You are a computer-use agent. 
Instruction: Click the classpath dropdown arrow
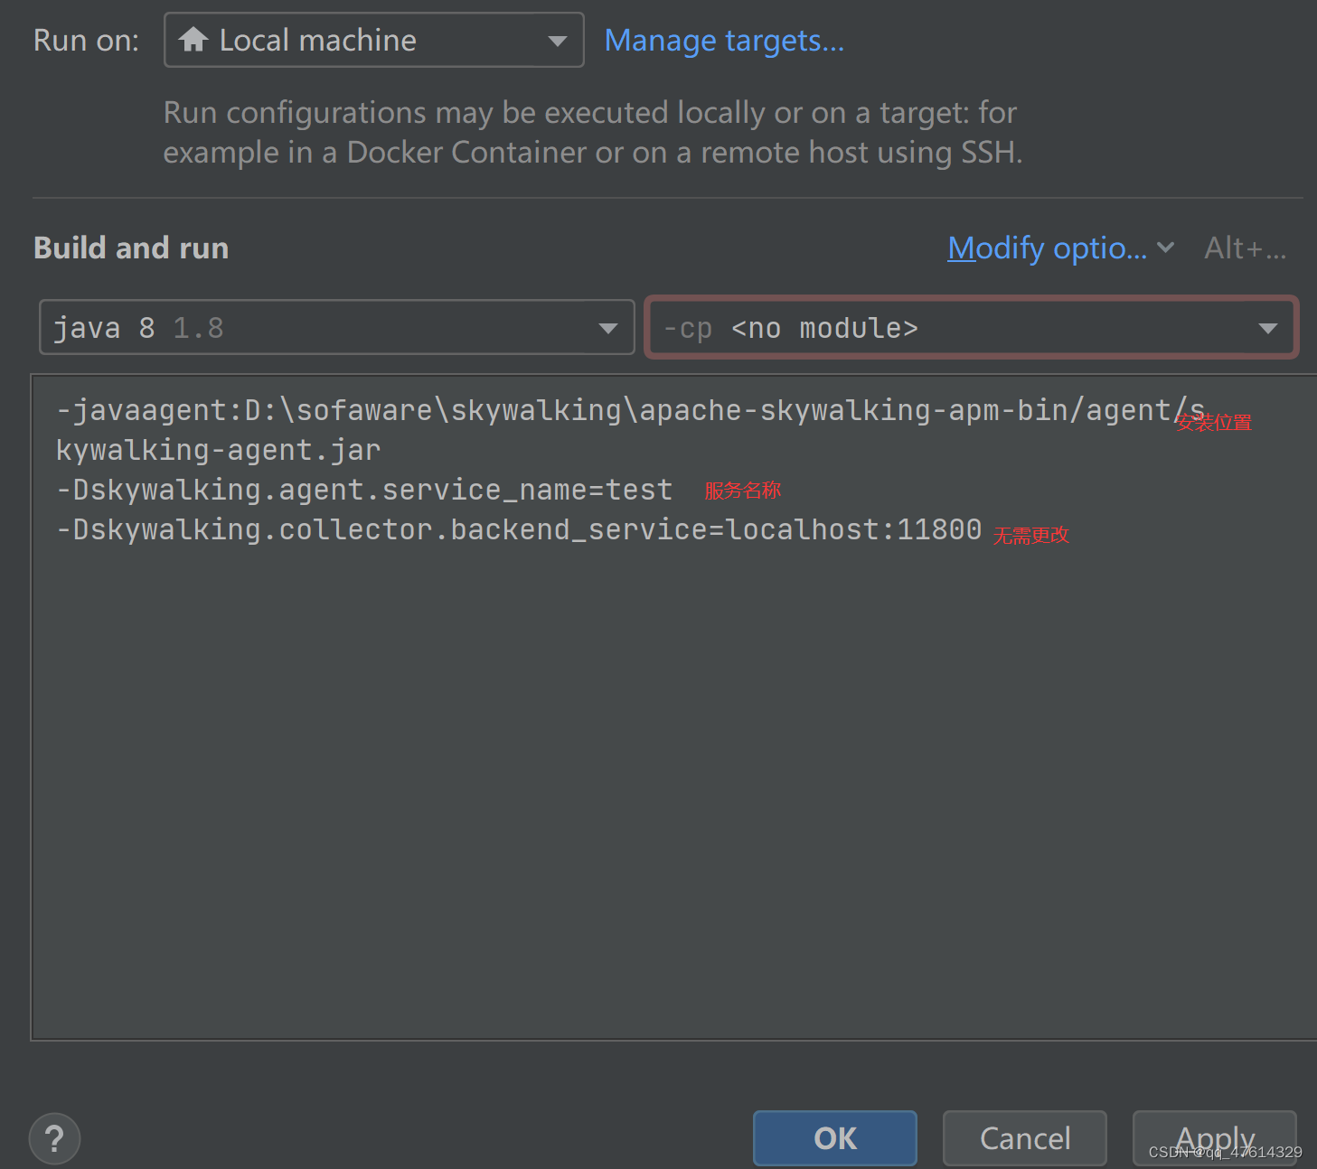1268,328
